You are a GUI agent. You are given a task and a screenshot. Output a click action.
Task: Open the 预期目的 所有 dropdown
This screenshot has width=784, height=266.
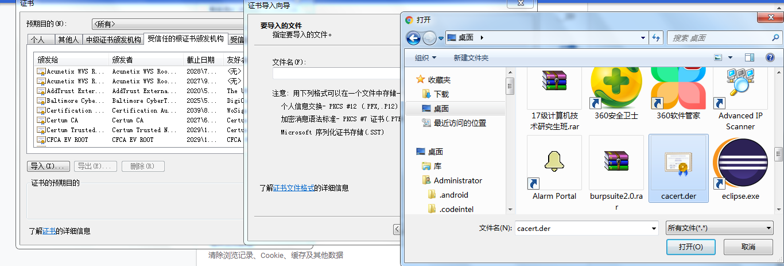[167, 24]
